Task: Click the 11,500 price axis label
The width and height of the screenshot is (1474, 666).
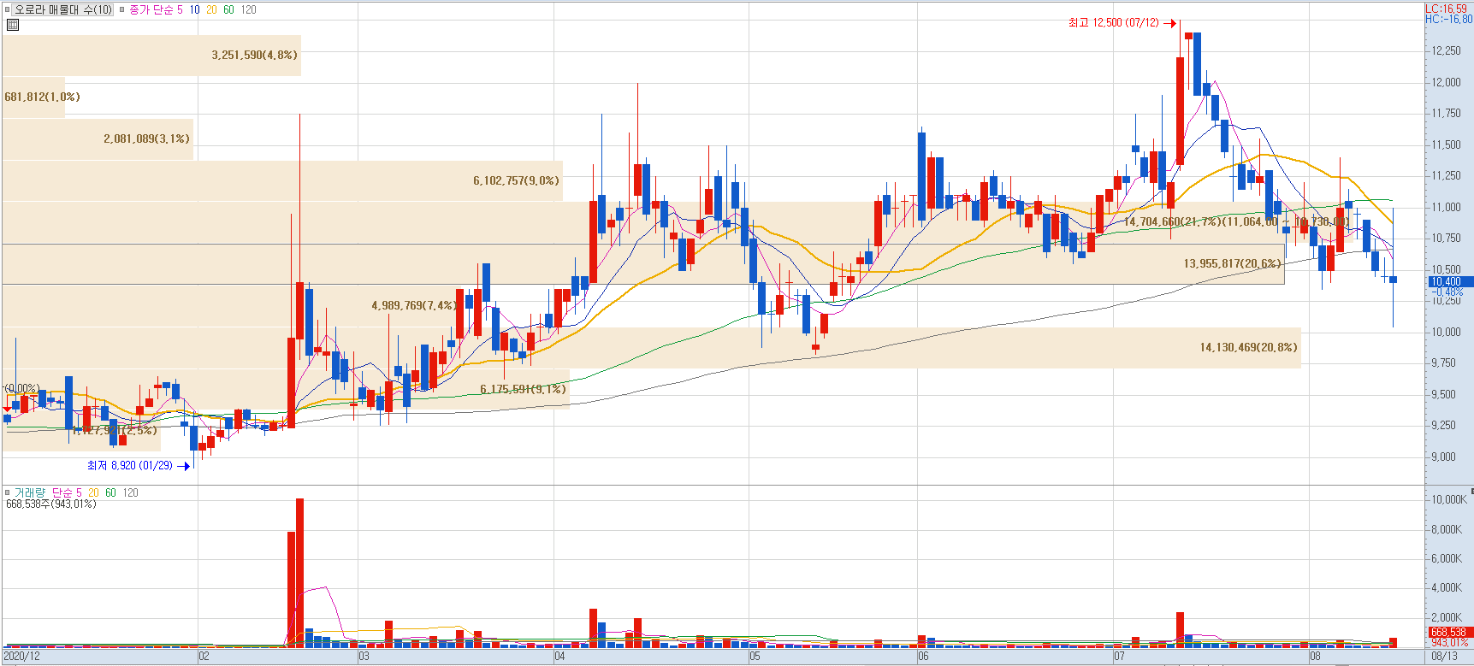Action: [1447, 144]
